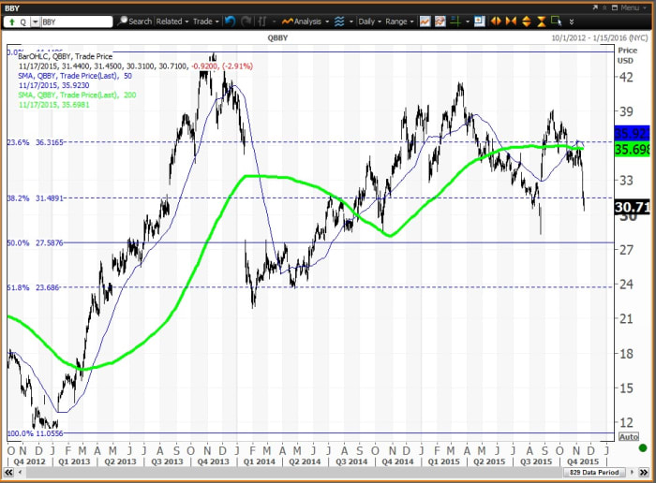Viewport: 656px width, 483px height.
Task: Click the green status indicator dot
Action: 643,448
